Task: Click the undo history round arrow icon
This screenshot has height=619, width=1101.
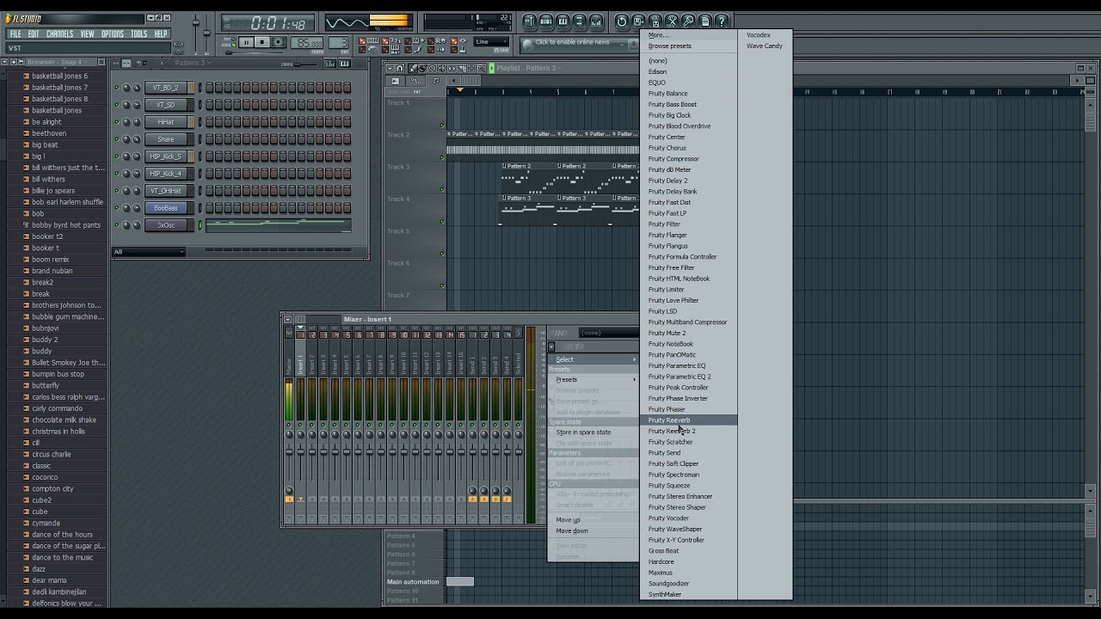Action: [622, 21]
